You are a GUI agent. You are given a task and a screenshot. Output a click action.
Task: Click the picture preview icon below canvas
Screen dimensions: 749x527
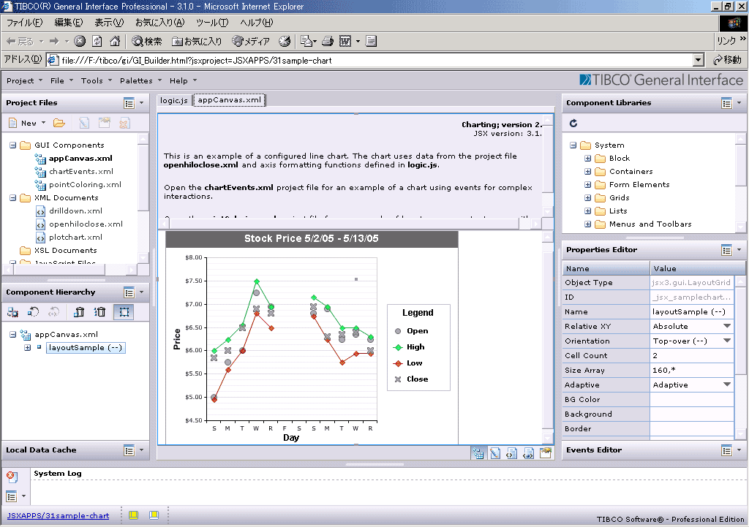[x=546, y=453]
